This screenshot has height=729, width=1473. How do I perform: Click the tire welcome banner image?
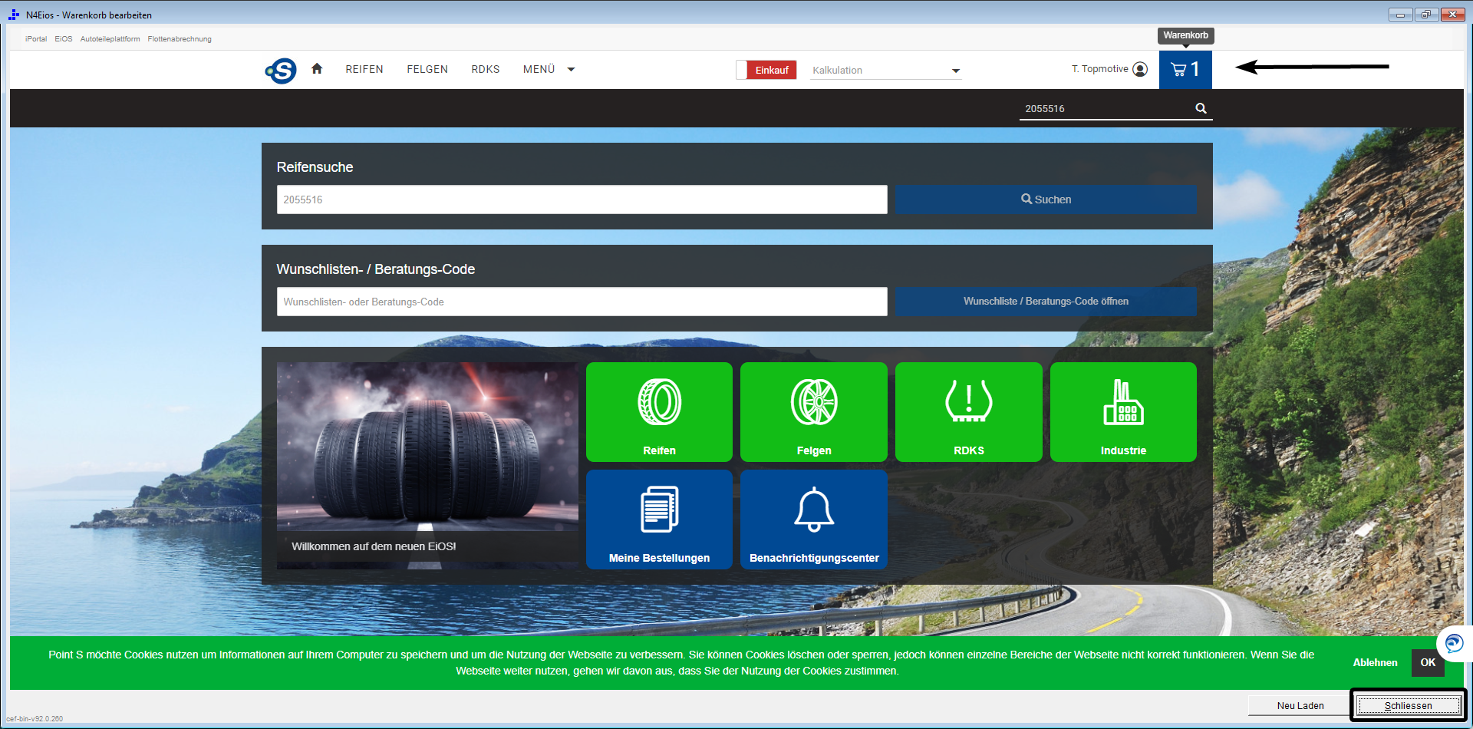(x=427, y=466)
